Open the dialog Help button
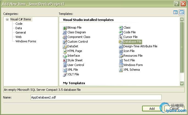 click(x=177, y=4)
